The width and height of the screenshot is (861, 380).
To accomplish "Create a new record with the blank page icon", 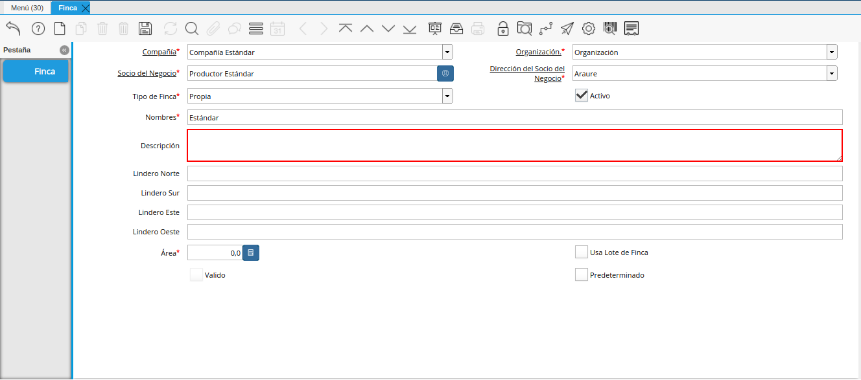I will (60, 28).
